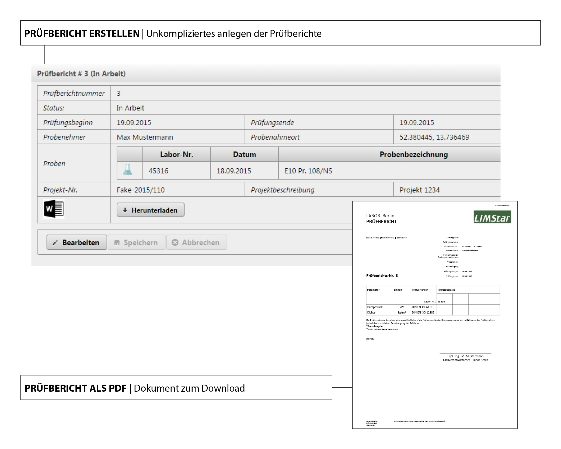Viewport: 561px width, 449px height.
Task: Click the Projektbeschreibung value Projekt 1234
Action: point(419,190)
